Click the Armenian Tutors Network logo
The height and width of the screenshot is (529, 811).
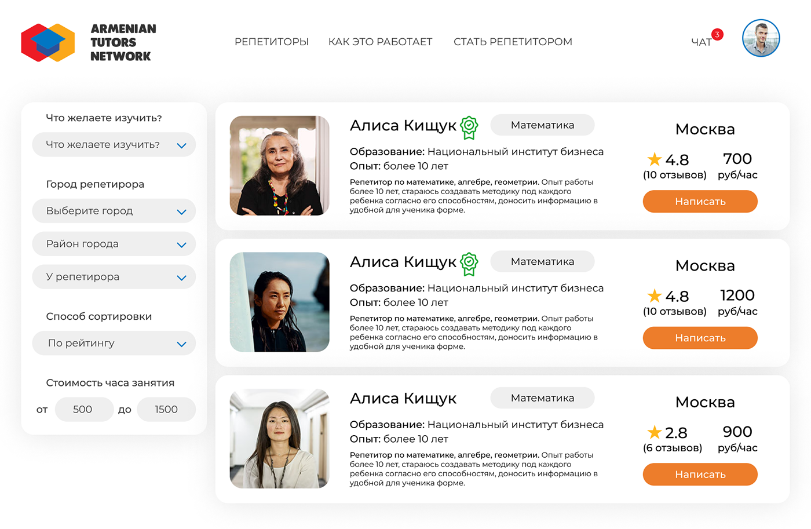click(88, 42)
